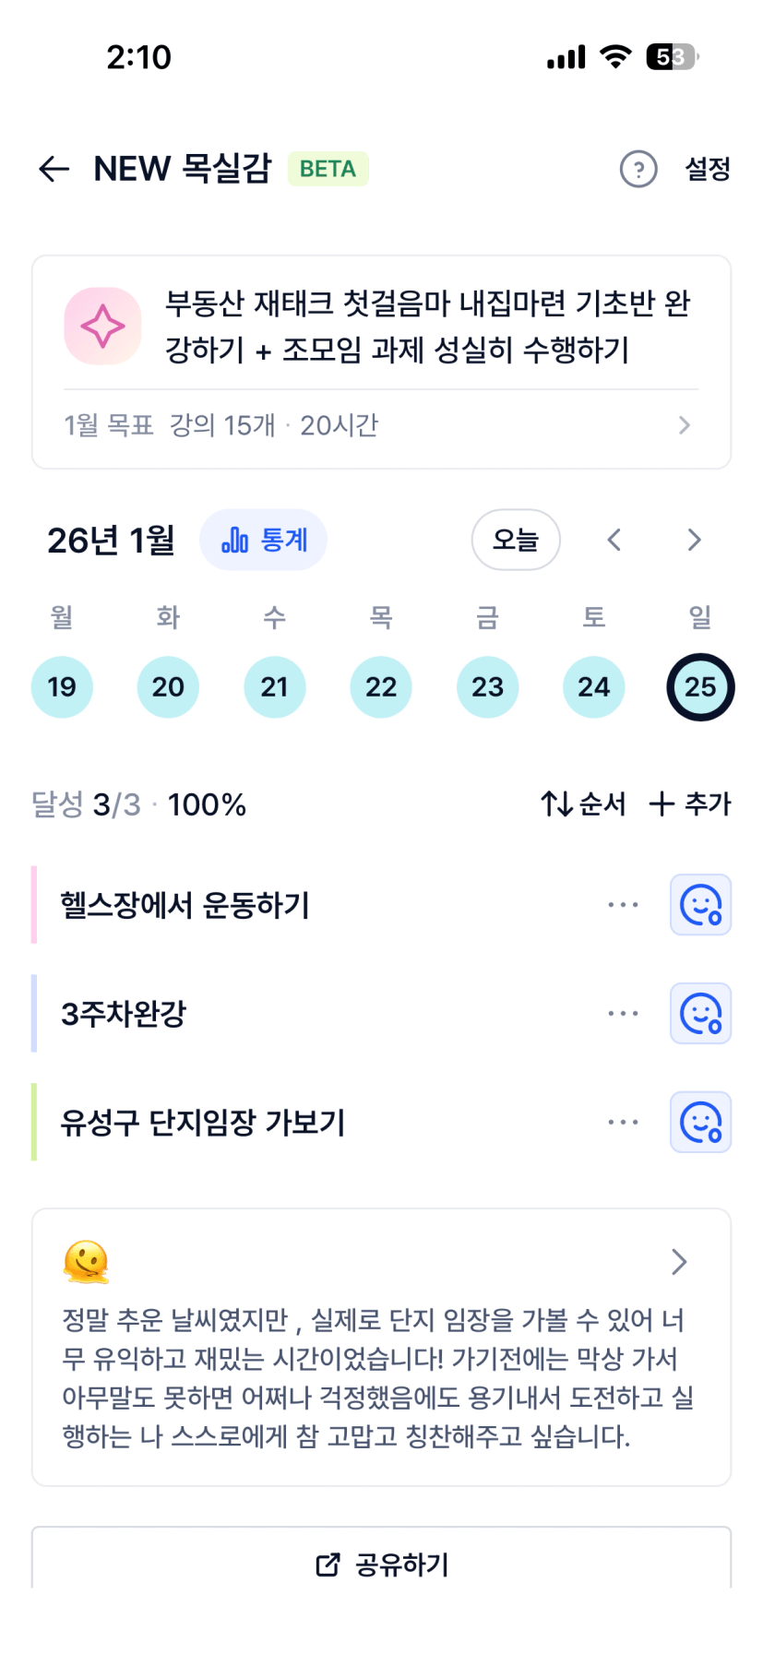Open more options for 헬스장에서 운동하기

point(623,905)
